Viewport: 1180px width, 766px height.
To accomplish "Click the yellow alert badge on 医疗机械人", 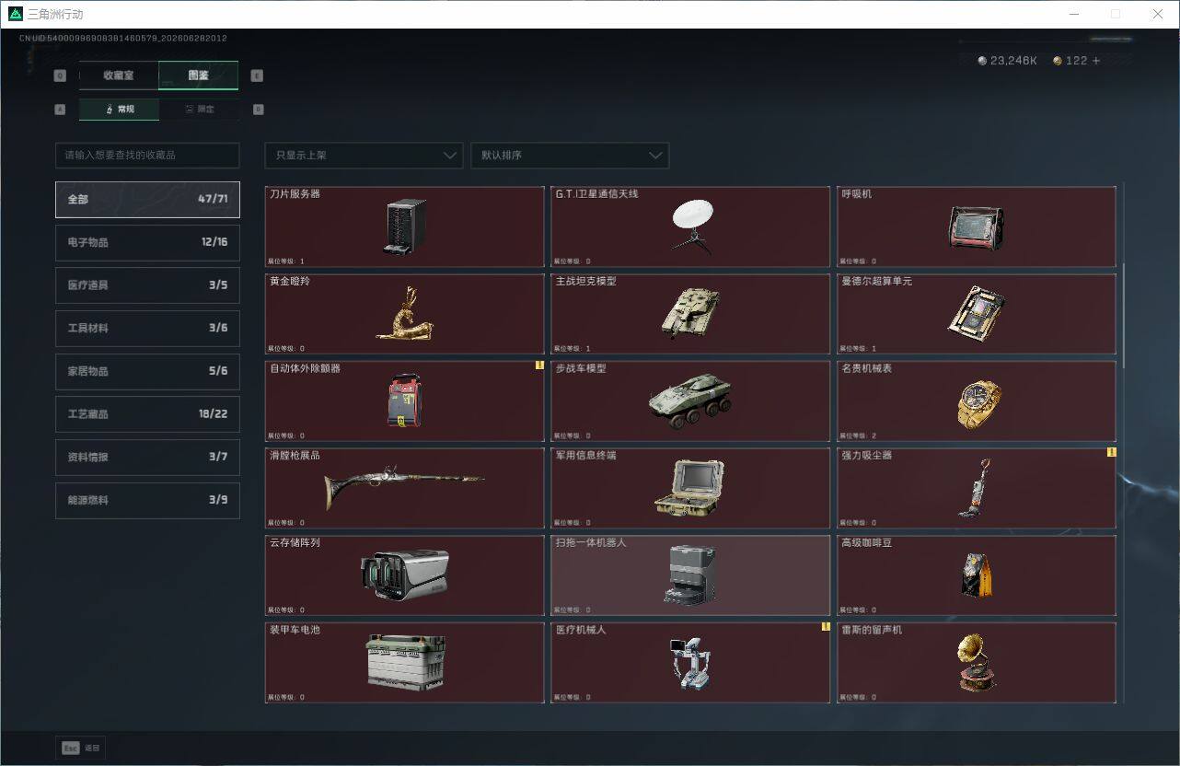I will click(826, 627).
